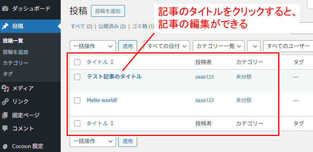Open the カテゴリー一覧 category filter dropdown

tap(219, 46)
